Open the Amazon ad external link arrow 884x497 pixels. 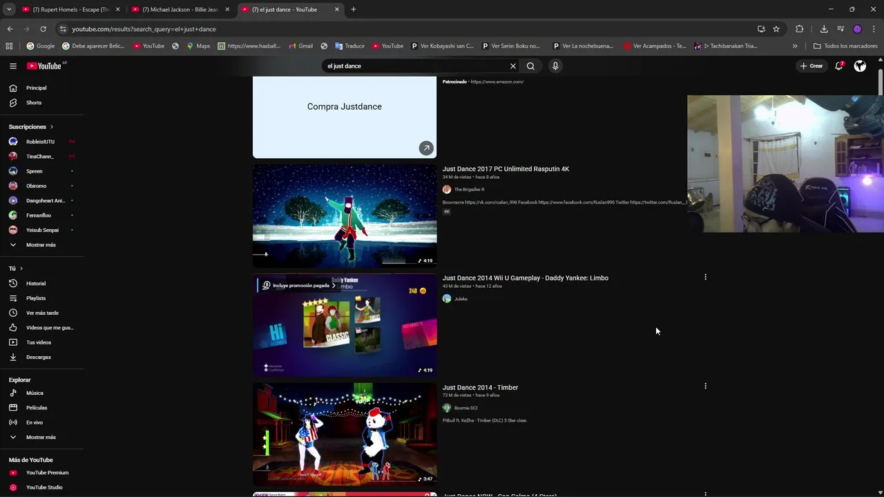(426, 148)
